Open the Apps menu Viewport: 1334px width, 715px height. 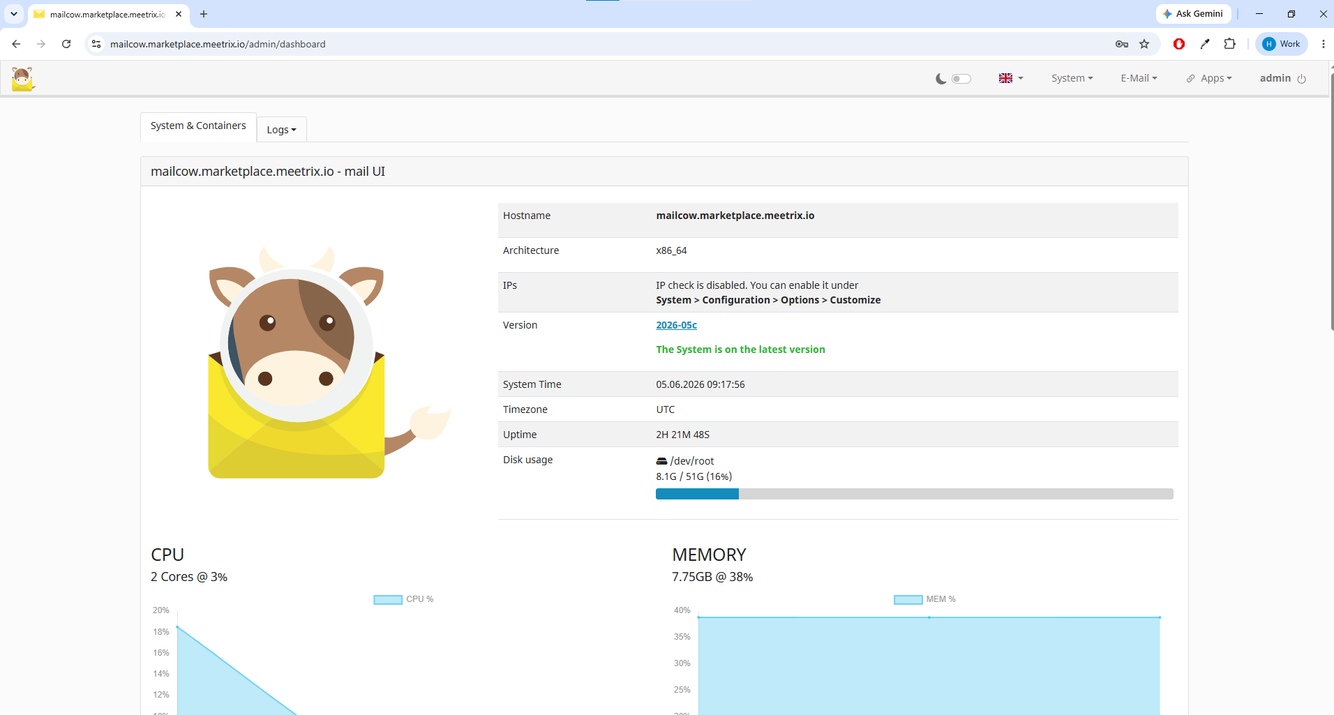tap(1209, 78)
